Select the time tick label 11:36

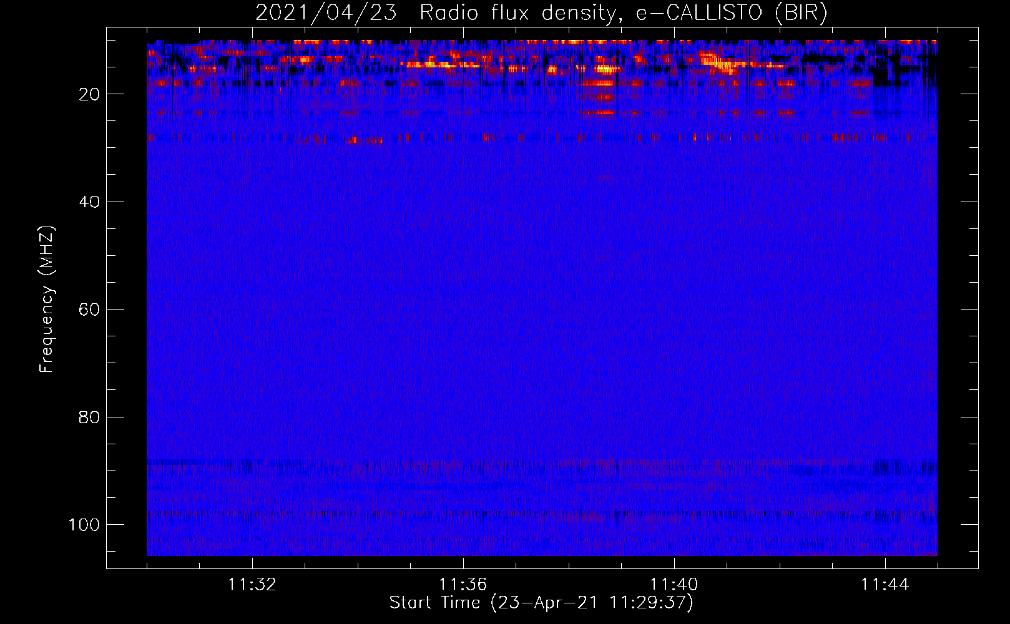(x=463, y=585)
